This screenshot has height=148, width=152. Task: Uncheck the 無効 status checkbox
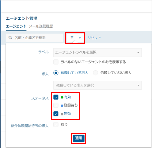56,114
